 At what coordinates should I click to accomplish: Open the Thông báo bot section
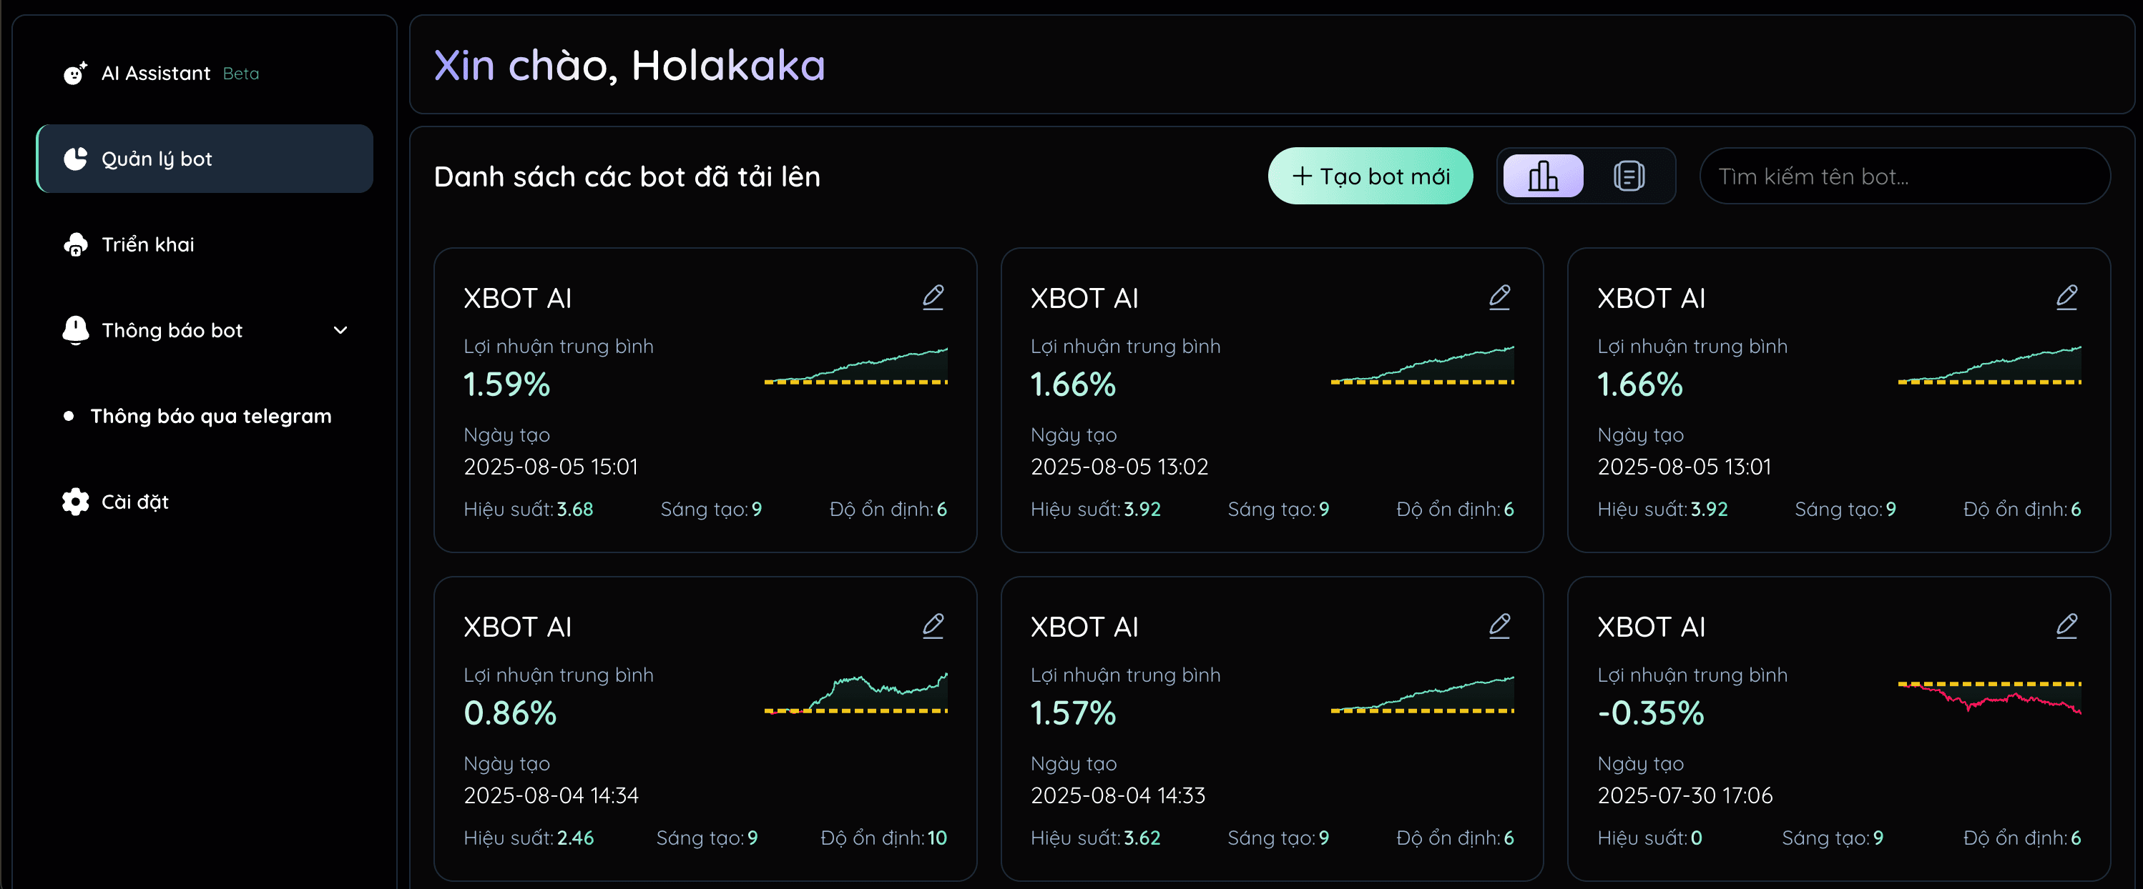pyautogui.click(x=172, y=331)
